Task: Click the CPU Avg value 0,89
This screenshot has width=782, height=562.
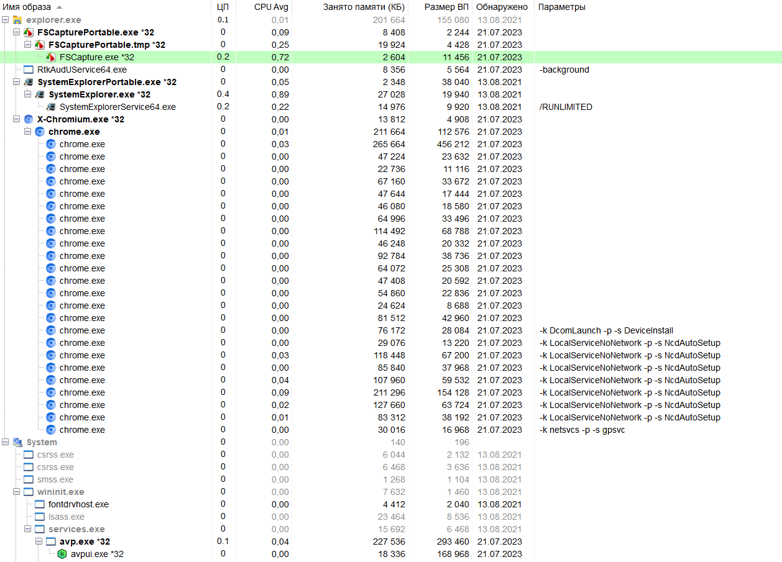Action: tap(280, 94)
